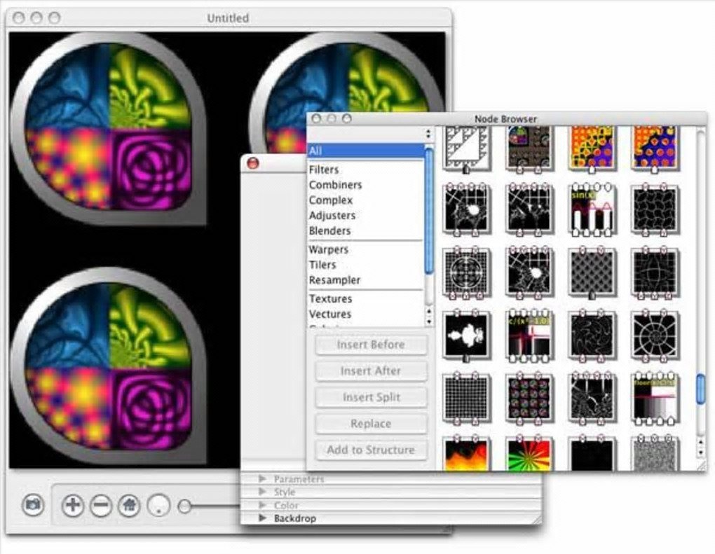Viewport: 715px width, 554px height.
Task: Select the red-green radial rays node
Action: coord(529,454)
